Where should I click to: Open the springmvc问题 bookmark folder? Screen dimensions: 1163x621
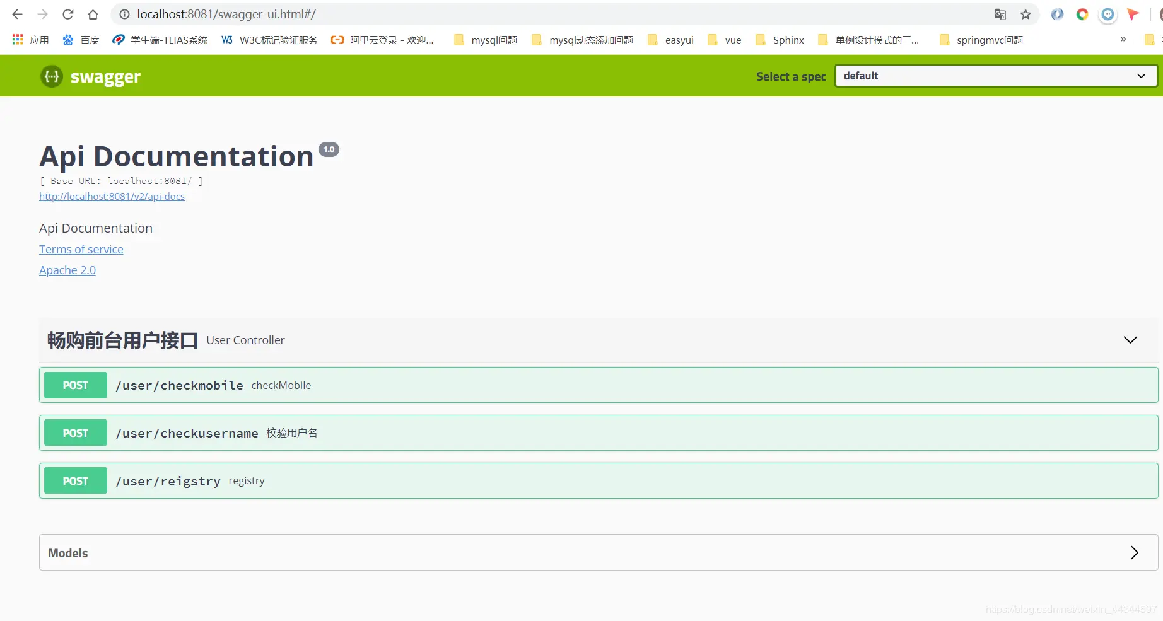click(x=981, y=40)
